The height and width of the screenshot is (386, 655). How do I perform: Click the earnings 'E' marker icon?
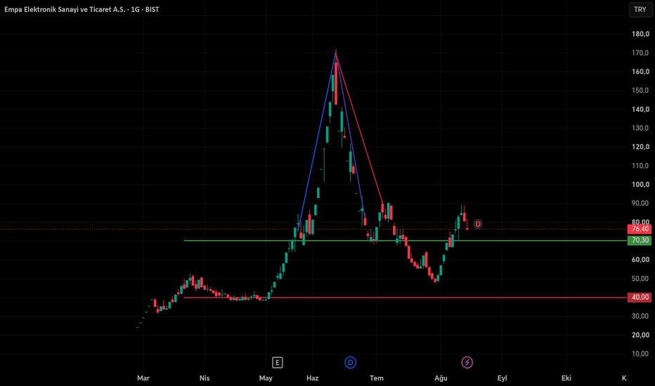coord(278,363)
